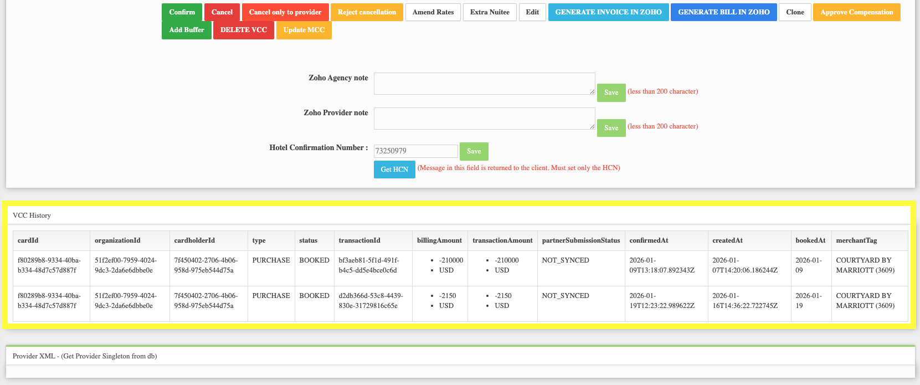Click Reject cancellation button
Image resolution: width=920 pixels, height=385 pixels.
pos(367,12)
